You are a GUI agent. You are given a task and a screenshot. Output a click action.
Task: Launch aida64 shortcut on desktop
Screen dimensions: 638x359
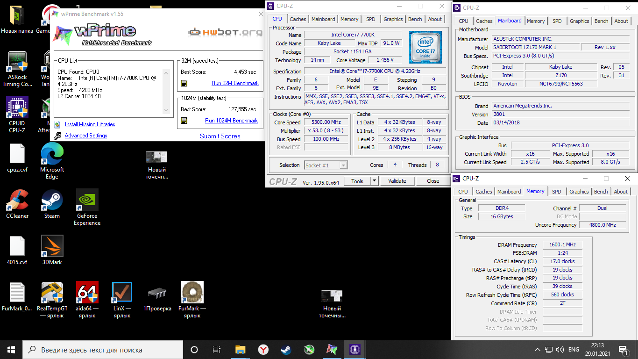coord(87,300)
